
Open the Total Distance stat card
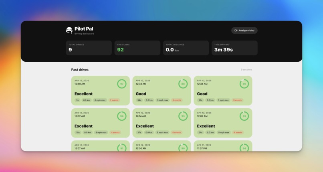tap(186, 48)
